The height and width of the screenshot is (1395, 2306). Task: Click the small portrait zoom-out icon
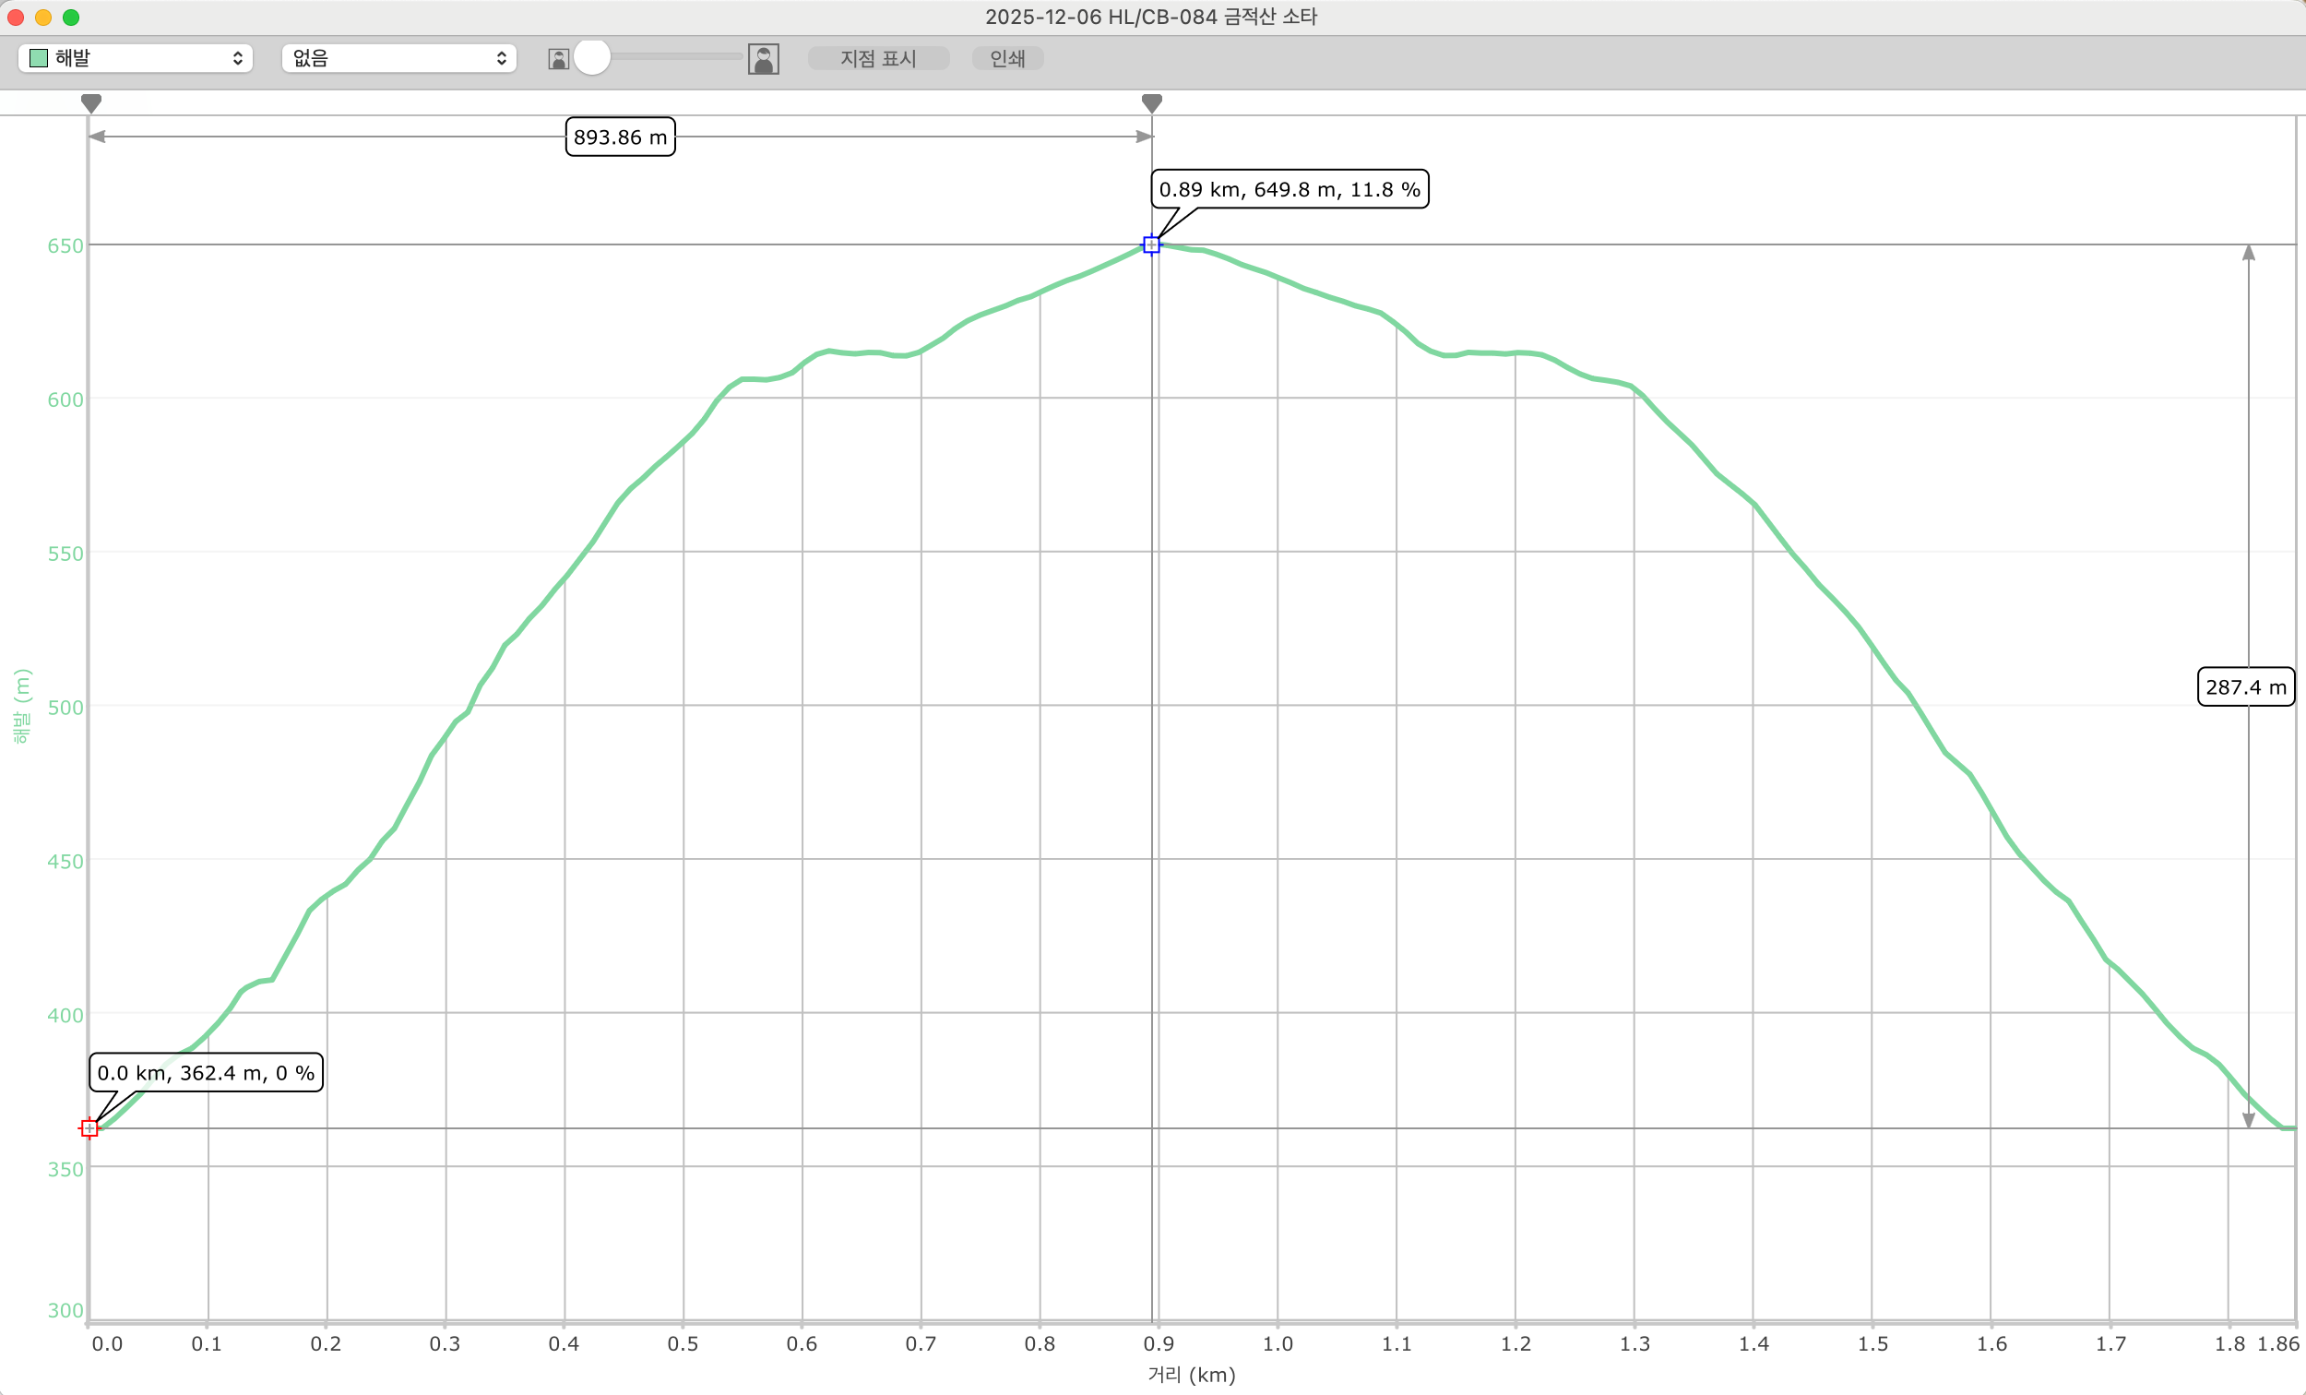point(558,59)
